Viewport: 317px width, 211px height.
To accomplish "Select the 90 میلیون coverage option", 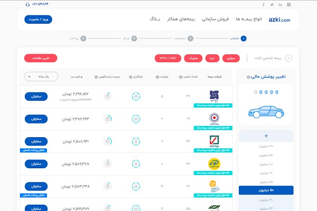I will pyautogui.click(x=266, y=173).
